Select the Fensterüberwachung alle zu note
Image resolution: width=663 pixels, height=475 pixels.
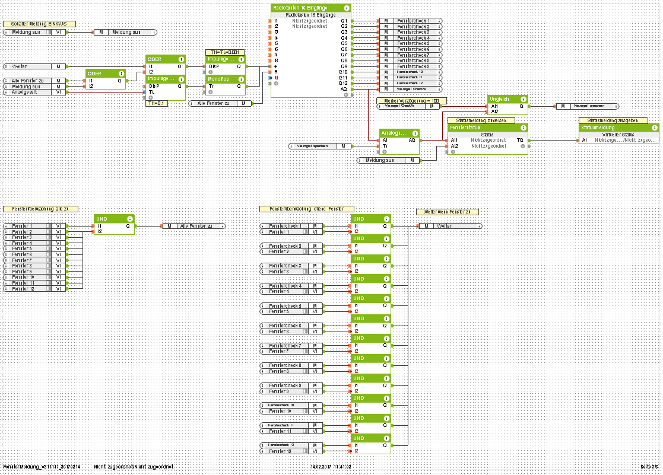coord(40,209)
